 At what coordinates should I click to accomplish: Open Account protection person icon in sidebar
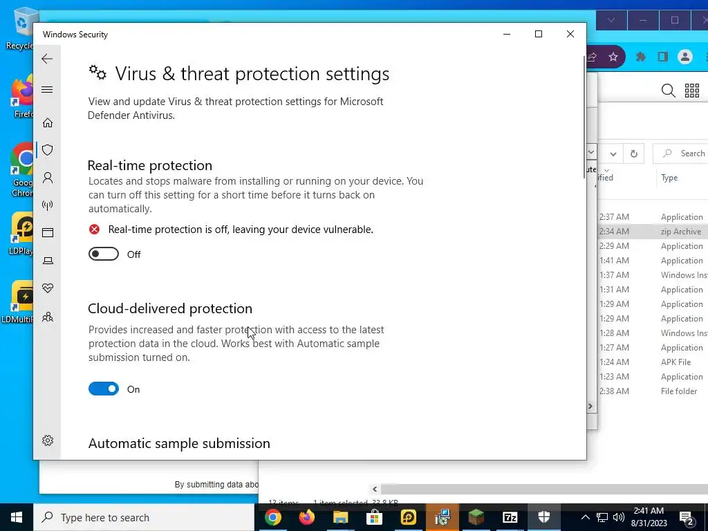48,178
